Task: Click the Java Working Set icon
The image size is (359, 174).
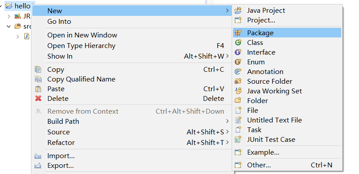Action: (238, 91)
